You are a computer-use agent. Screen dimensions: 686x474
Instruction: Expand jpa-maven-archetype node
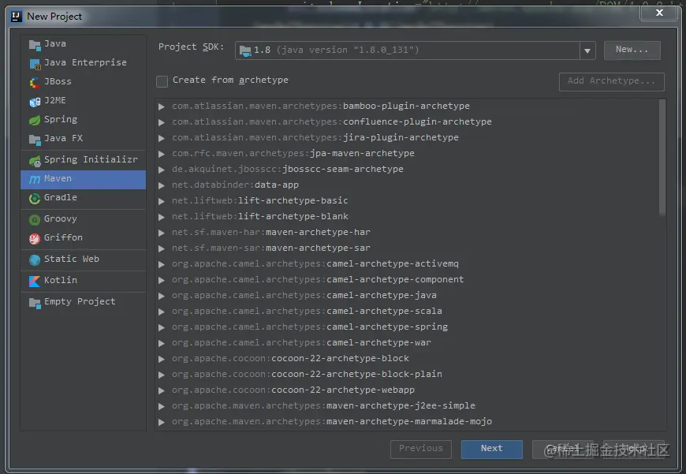162,154
